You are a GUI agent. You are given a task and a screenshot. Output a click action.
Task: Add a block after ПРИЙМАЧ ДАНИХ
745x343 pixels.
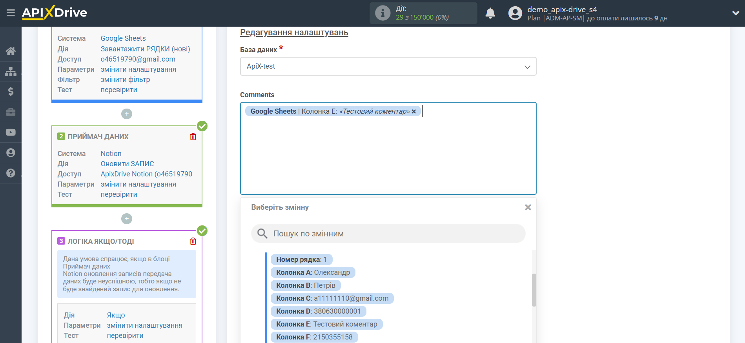(127, 219)
